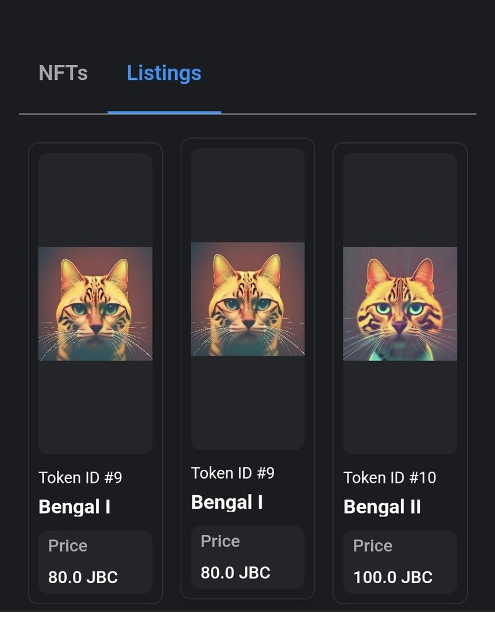Select the Listings tab
The image size is (495, 619).
(x=163, y=73)
